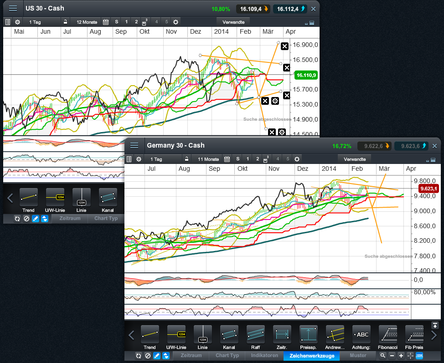Select the Preissp. price range tool
Image resolution: width=444 pixels, height=363 pixels.
pyautogui.click(x=308, y=338)
